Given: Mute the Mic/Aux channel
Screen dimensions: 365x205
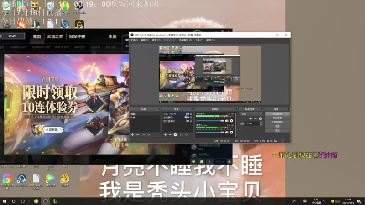Looking at the screenshot, I should (227, 132).
